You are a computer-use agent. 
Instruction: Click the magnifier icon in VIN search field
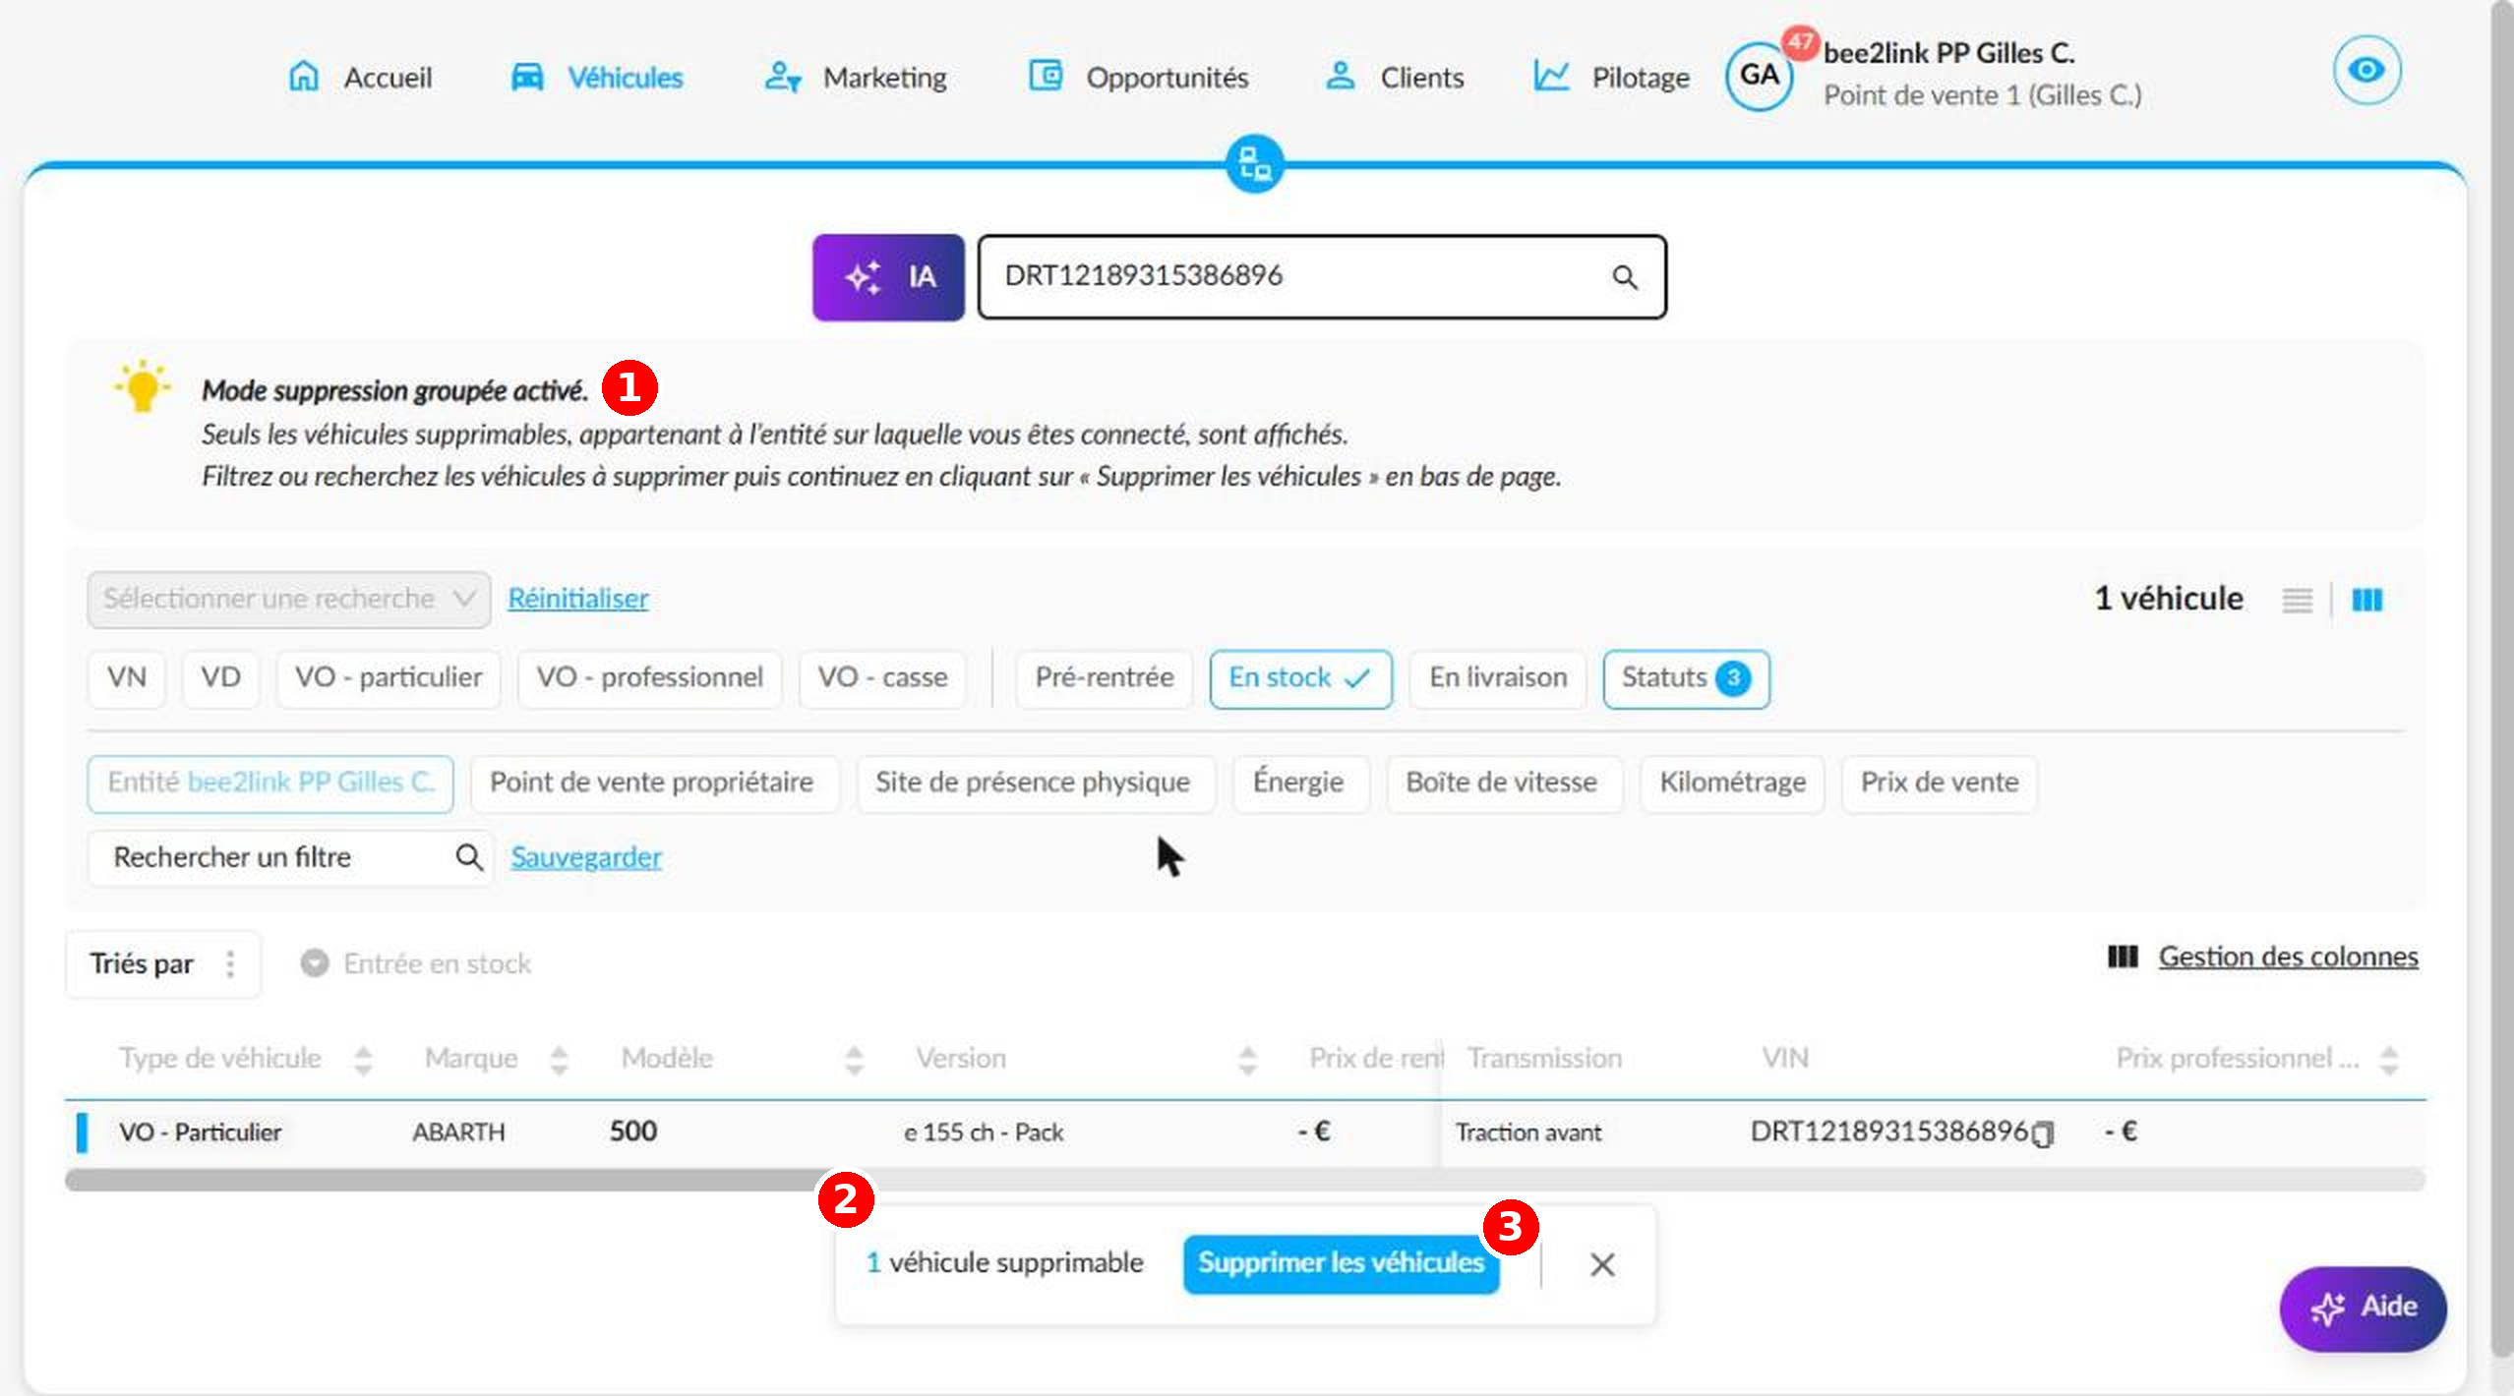1625,278
